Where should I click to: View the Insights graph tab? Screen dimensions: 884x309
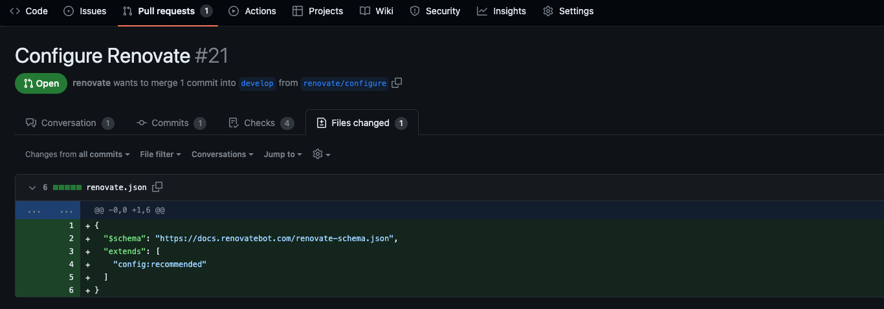point(502,11)
